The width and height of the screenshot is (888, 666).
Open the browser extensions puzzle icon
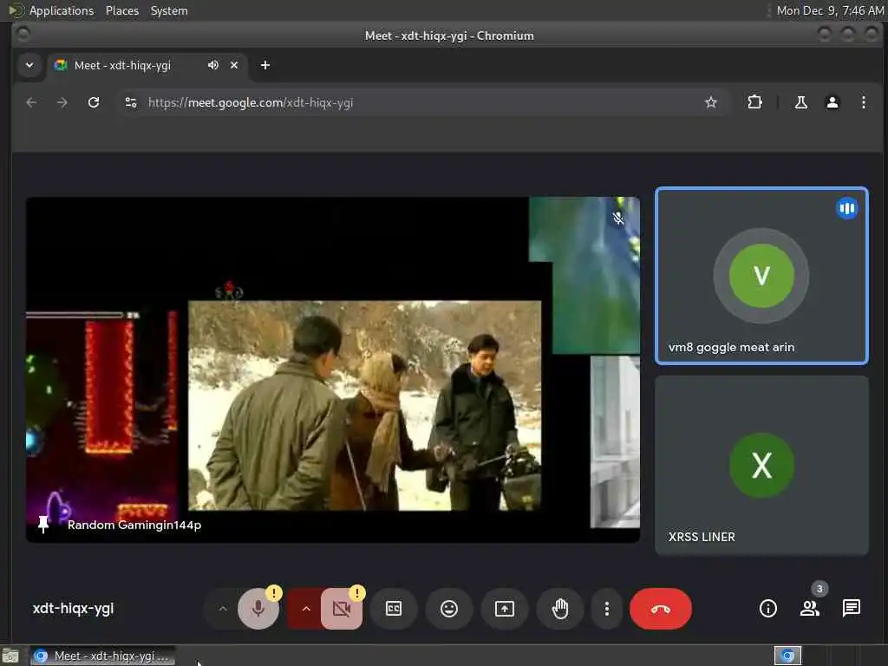click(x=754, y=102)
